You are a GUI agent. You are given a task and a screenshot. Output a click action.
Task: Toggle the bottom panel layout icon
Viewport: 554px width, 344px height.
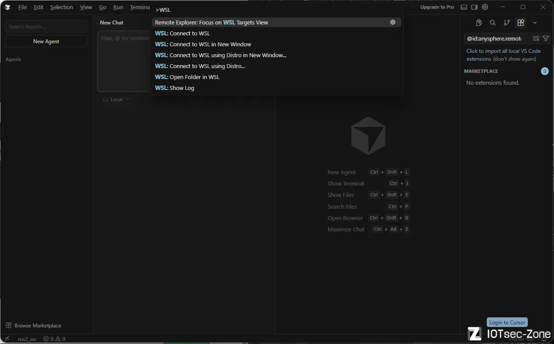tap(464, 7)
